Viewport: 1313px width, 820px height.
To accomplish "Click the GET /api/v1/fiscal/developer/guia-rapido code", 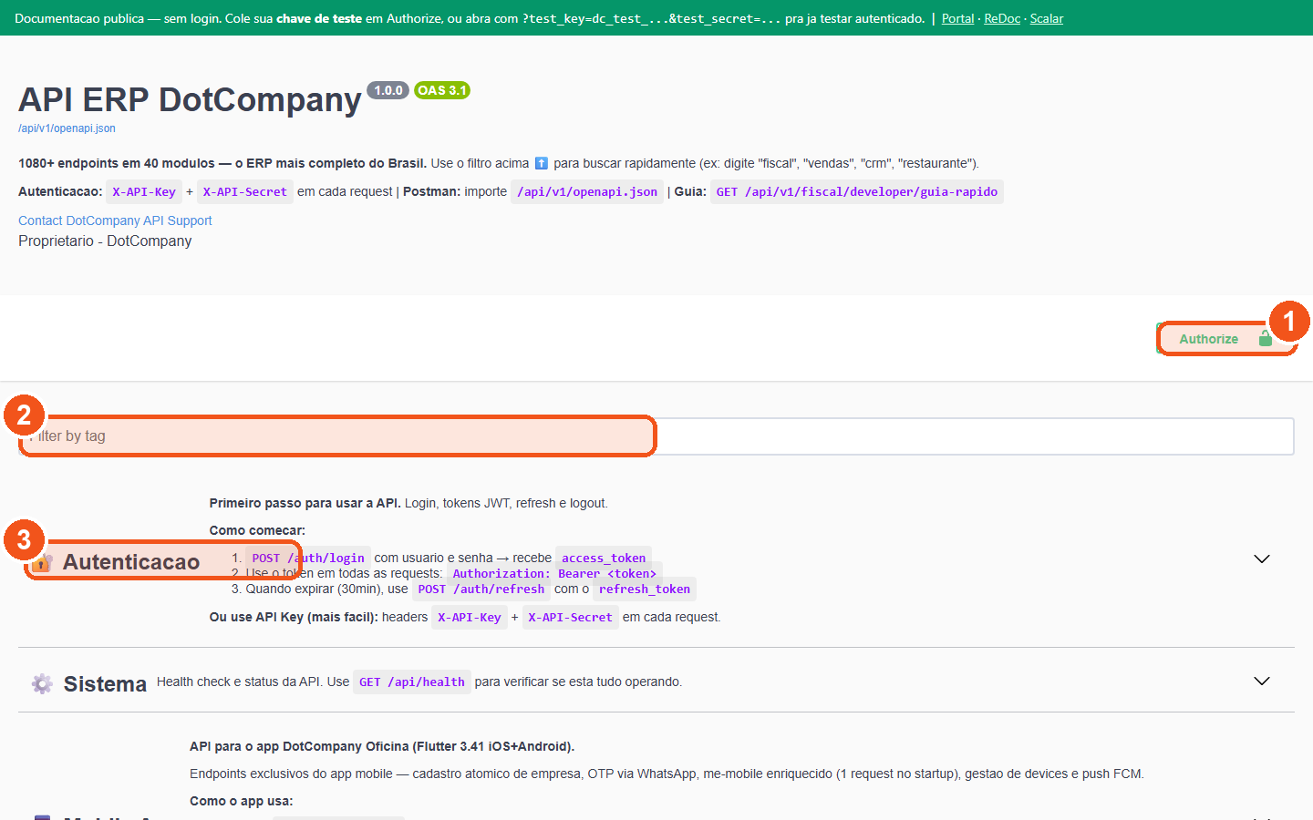I will (x=857, y=192).
